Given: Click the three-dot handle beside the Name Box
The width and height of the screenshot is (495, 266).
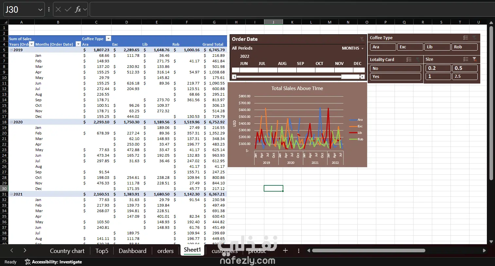Looking at the screenshot, I should click(x=49, y=9).
